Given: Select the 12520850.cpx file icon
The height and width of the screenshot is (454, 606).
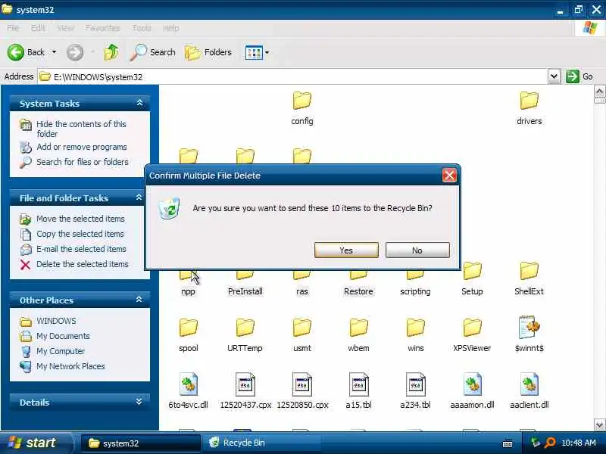Looking at the screenshot, I should [302, 384].
